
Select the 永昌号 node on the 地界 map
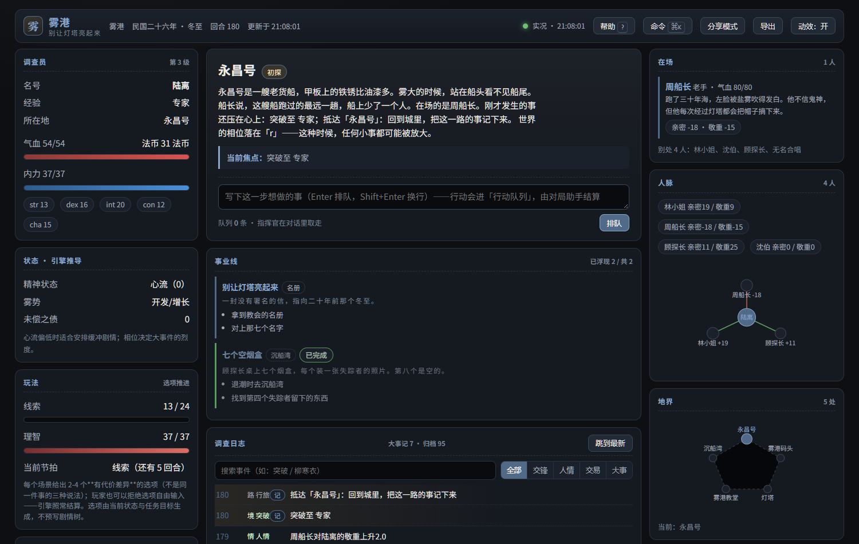(x=747, y=439)
